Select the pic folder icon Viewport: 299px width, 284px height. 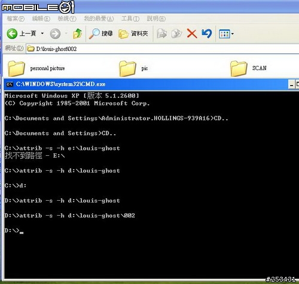click(127, 68)
